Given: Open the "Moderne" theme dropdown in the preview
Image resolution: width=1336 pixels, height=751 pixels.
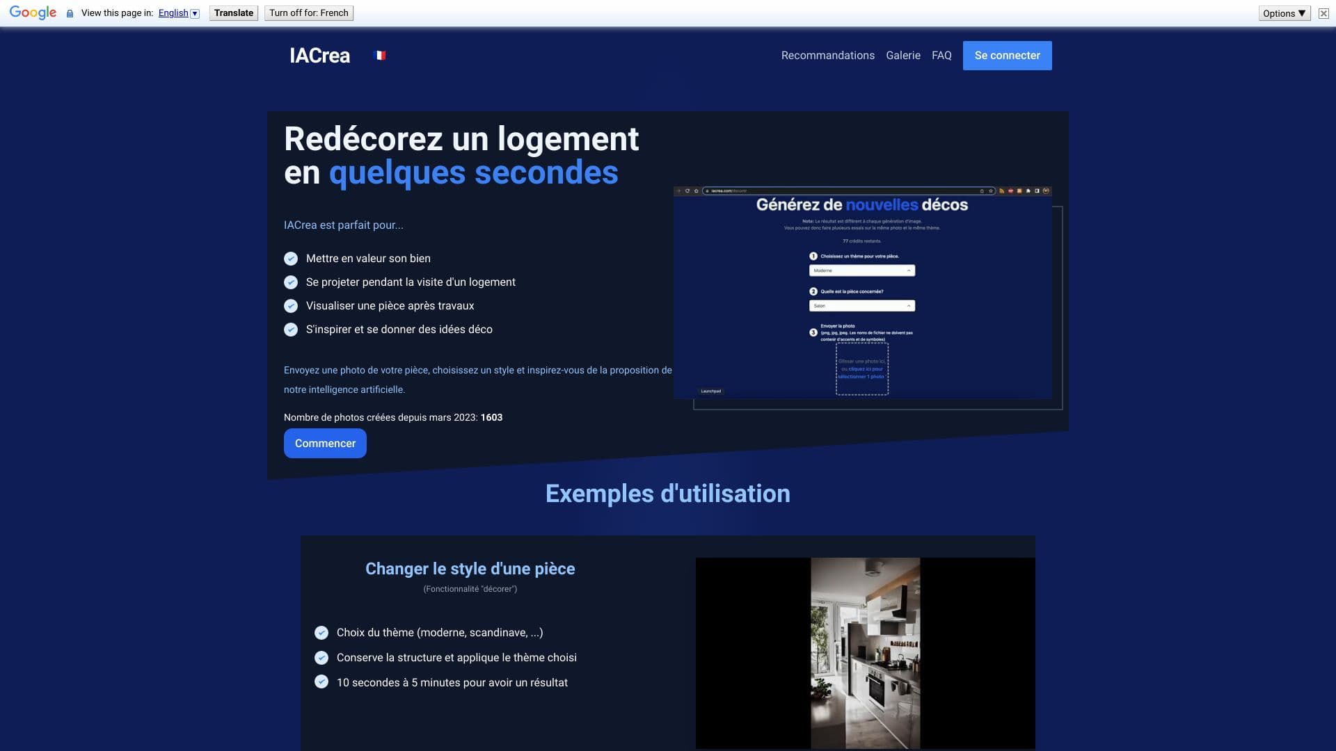Looking at the screenshot, I should [x=863, y=270].
